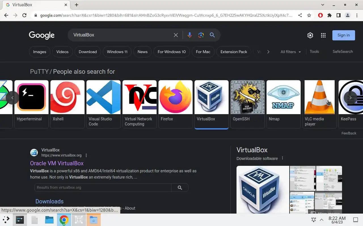Select the For Windows 10 chip
The height and width of the screenshot is (226, 363).
(172, 52)
